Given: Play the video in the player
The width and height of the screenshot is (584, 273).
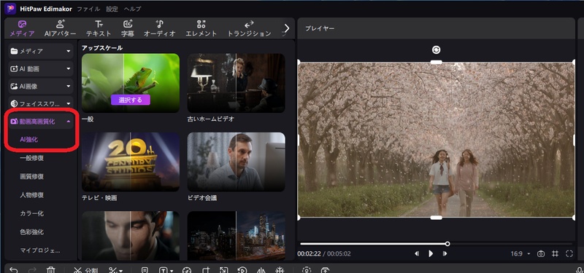Looking at the screenshot, I should pos(431,253).
